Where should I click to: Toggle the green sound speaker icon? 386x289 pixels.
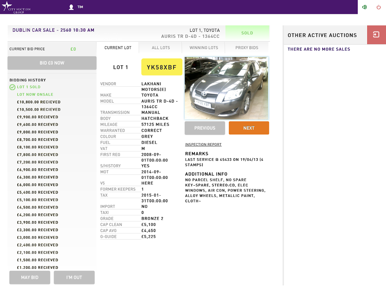coord(364,7)
